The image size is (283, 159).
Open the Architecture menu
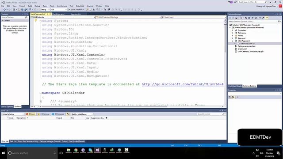click(62, 6)
